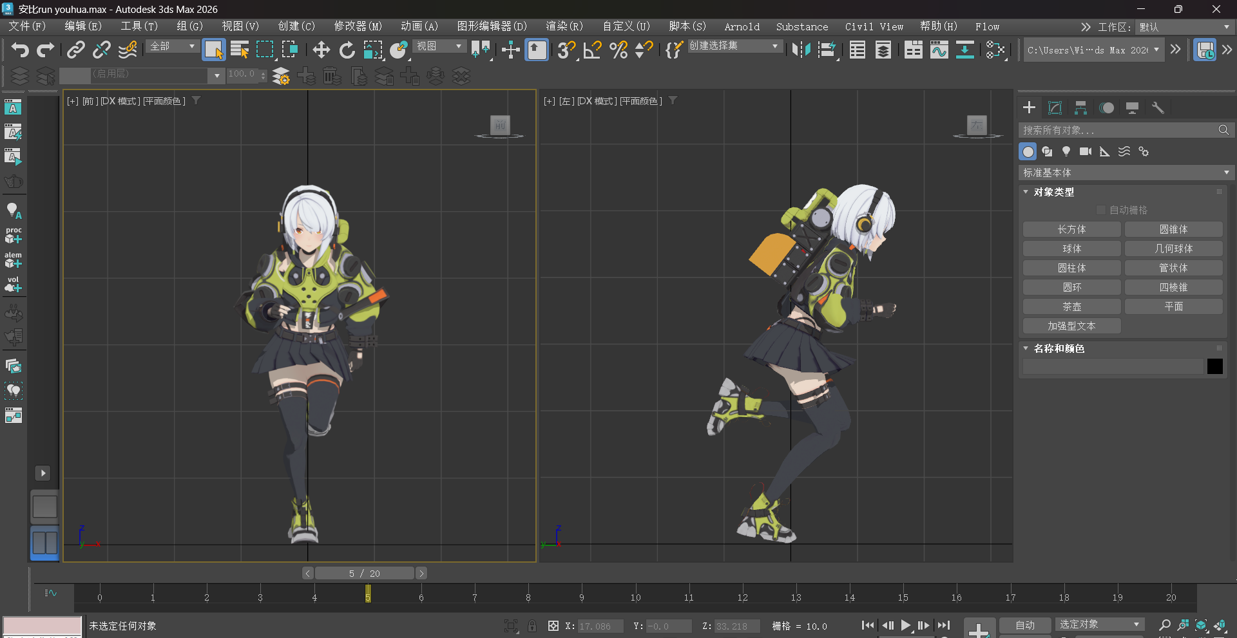This screenshot has height=638, width=1237.
Task: Click the Go to End playback button
Action: [944, 625]
